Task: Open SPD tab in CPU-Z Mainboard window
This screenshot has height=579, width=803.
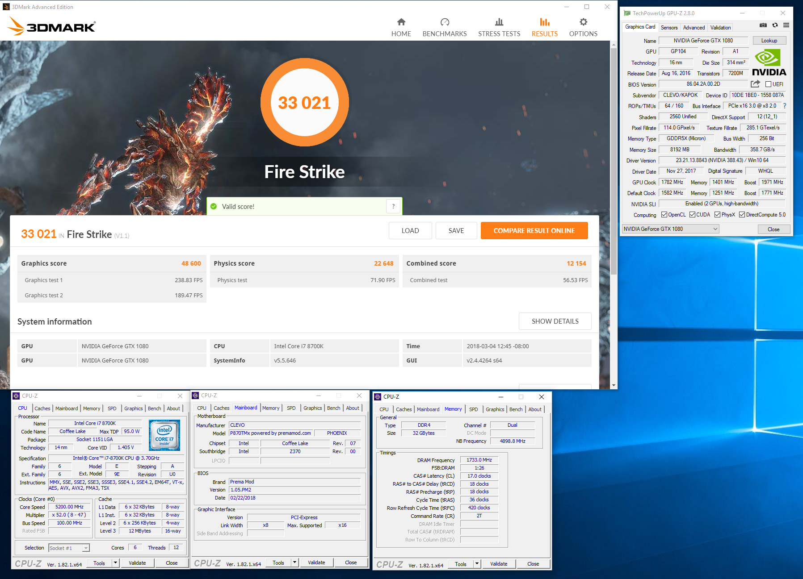Action: 291,408
